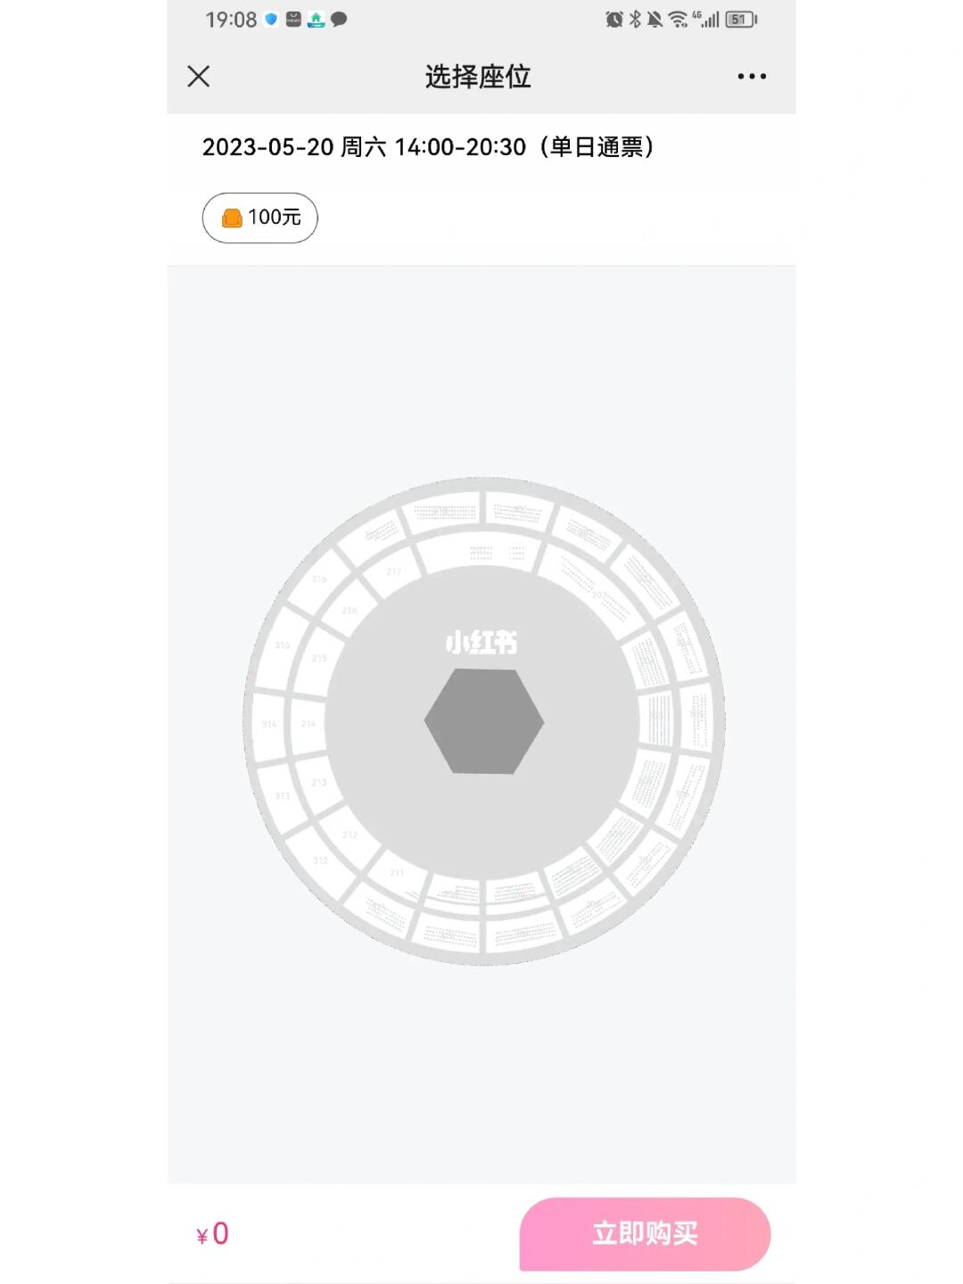This screenshot has height=1284, width=963.
Task: Select seating section 214
Action: point(309,724)
